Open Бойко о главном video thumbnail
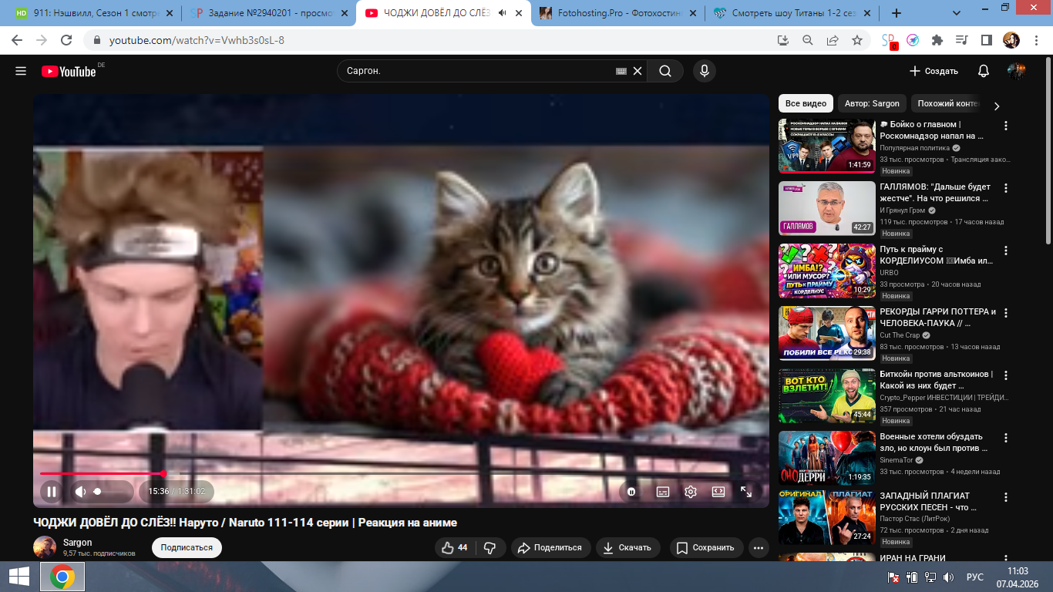This screenshot has width=1053, height=592. tap(827, 146)
